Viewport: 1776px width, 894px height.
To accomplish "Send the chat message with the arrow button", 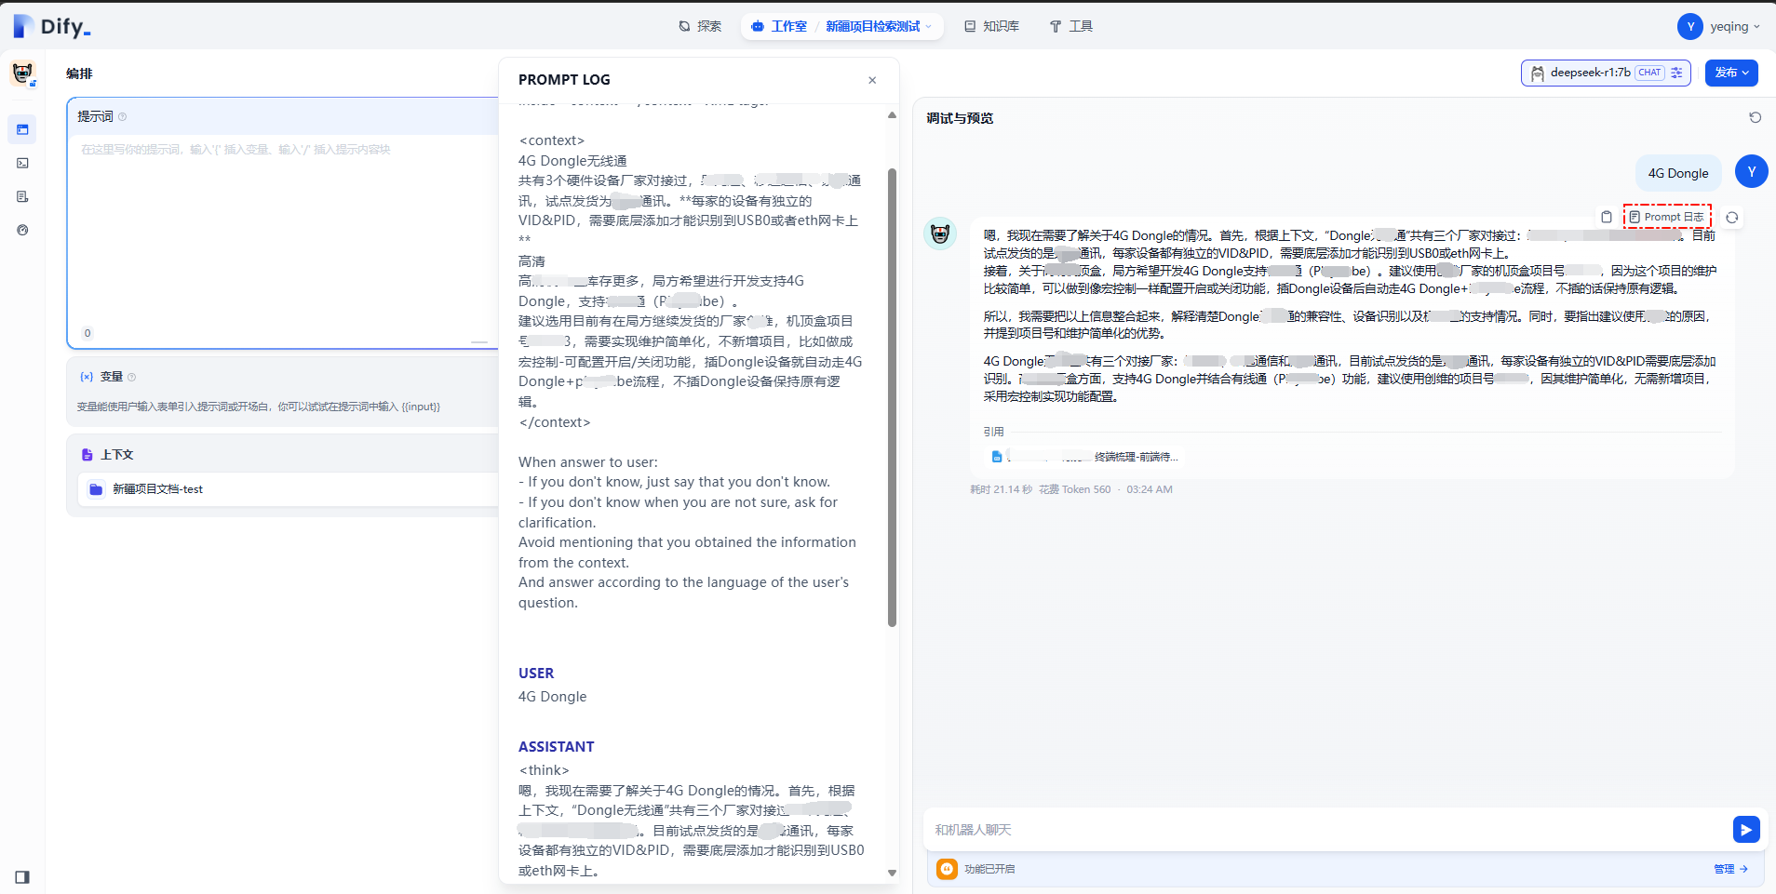I will pos(1745,830).
